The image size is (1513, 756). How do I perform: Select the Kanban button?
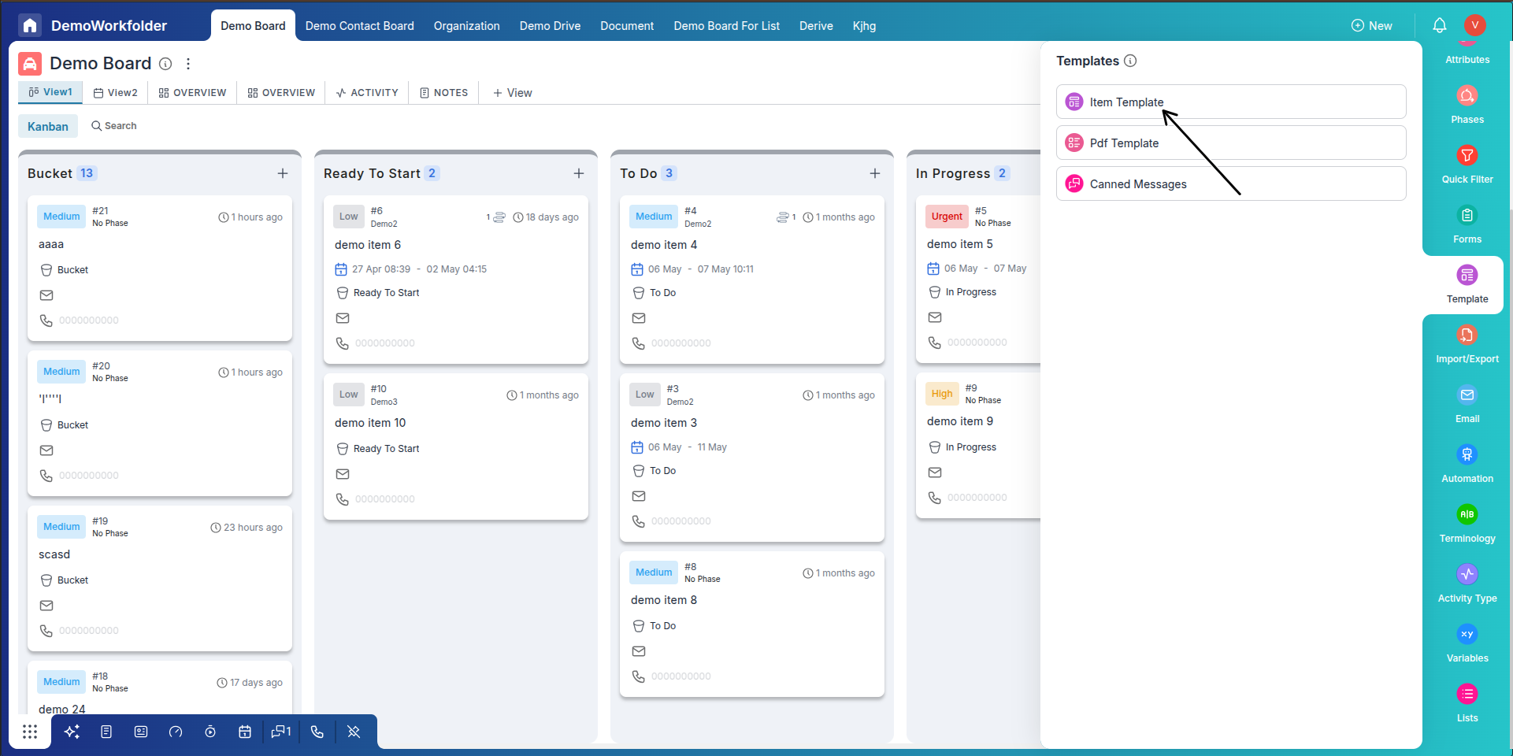48,126
